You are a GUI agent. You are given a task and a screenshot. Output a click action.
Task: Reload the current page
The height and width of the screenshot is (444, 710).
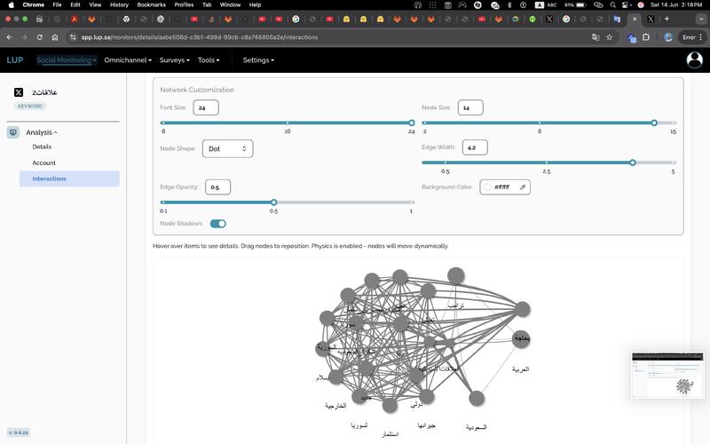(40, 37)
